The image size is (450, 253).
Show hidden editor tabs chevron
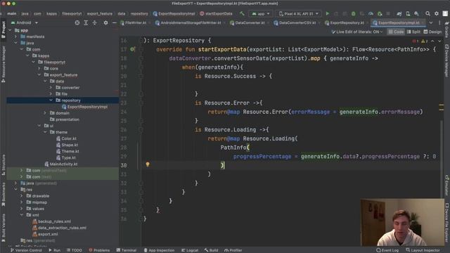[431, 22]
